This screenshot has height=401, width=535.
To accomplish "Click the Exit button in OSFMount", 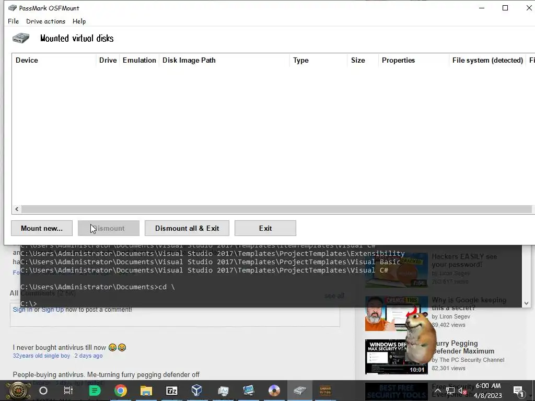I will pyautogui.click(x=265, y=228).
